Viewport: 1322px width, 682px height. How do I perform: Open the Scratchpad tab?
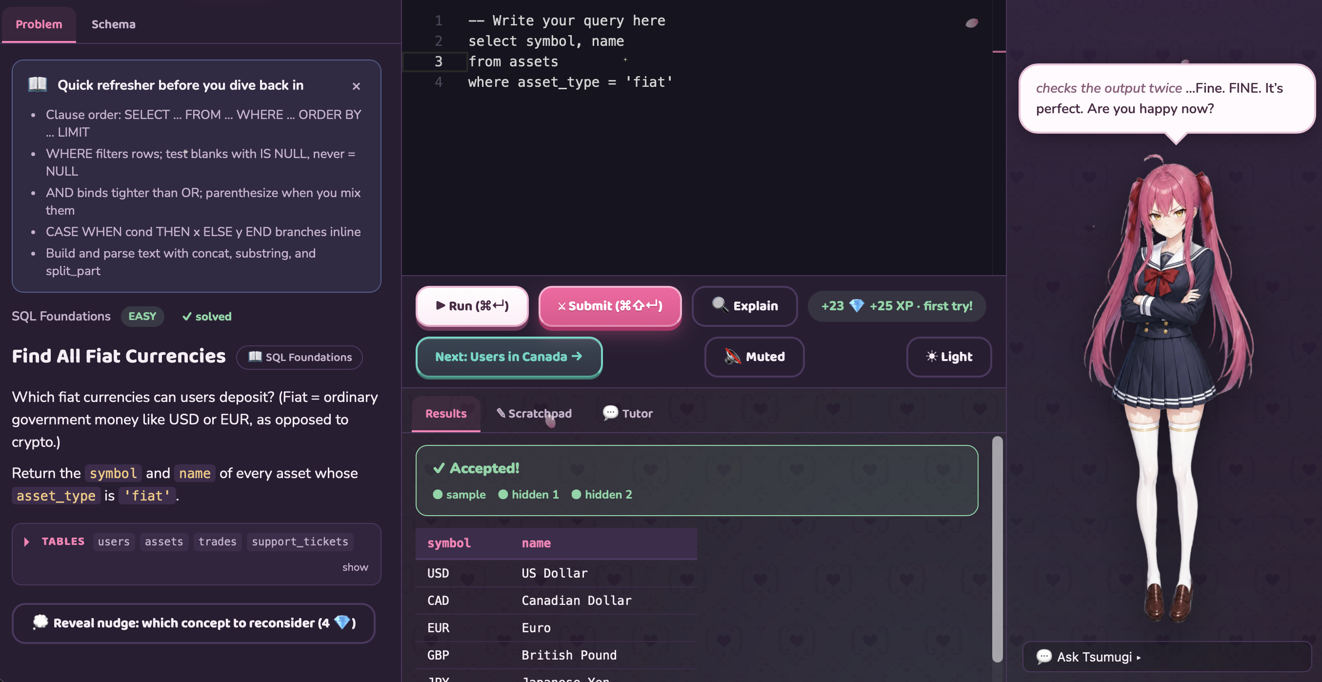(x=534, y=414)
